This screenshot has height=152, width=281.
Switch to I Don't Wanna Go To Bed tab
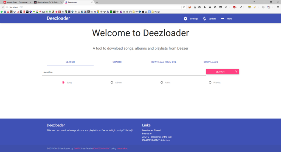pyautogui.click(x=48, y=2)
